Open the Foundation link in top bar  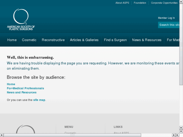pyautogui.click(x=140, y=3)
